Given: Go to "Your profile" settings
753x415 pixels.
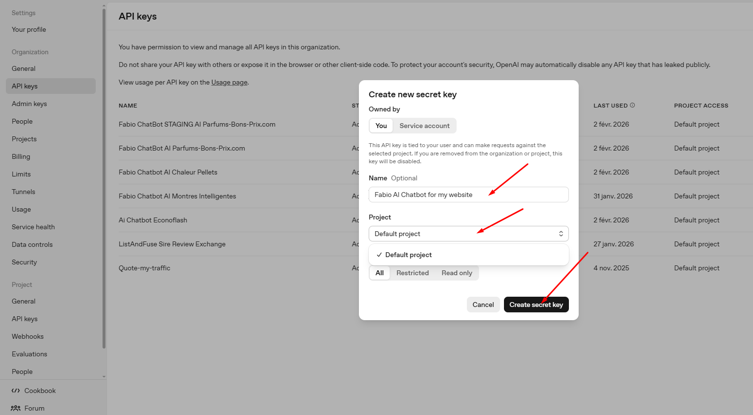Looking at the screenshot, I should click(28, 29).
